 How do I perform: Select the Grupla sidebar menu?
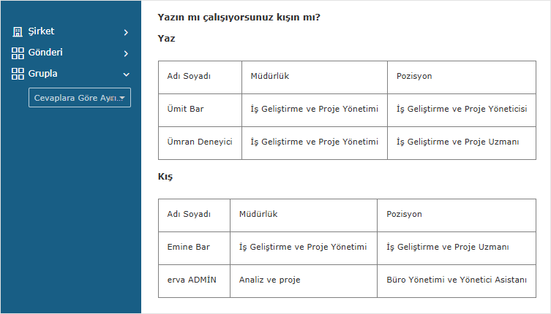[x=43, y=74]
